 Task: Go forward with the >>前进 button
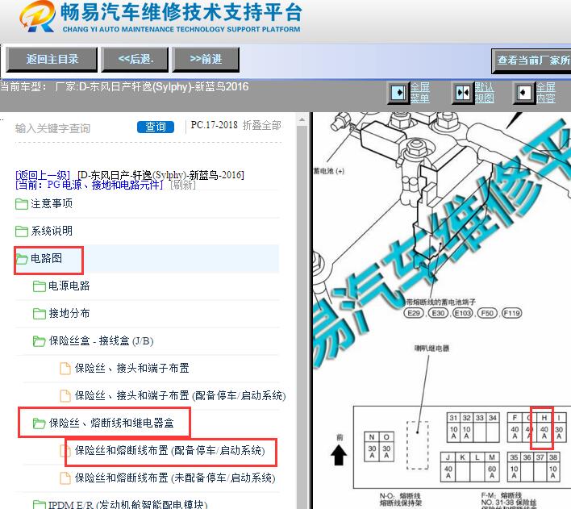(206, 60)
